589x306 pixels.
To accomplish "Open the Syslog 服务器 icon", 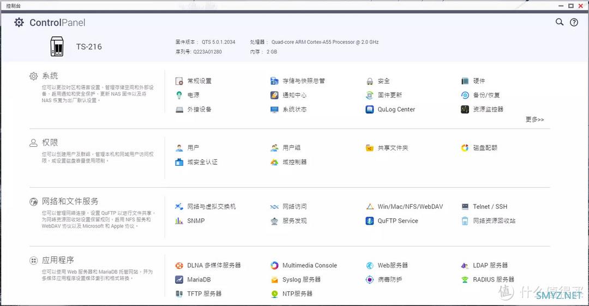I will click(274, 279).
